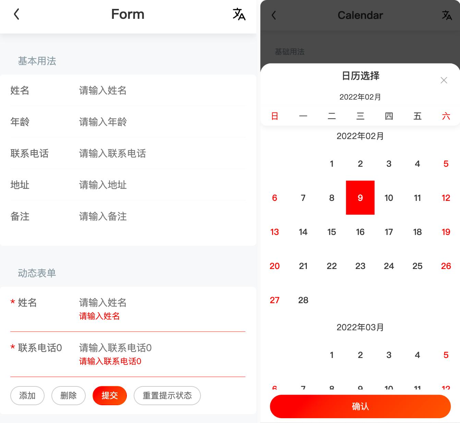Select February 23 in the calendar
This screenshot has width=460, height=423.
click(360, 266)
